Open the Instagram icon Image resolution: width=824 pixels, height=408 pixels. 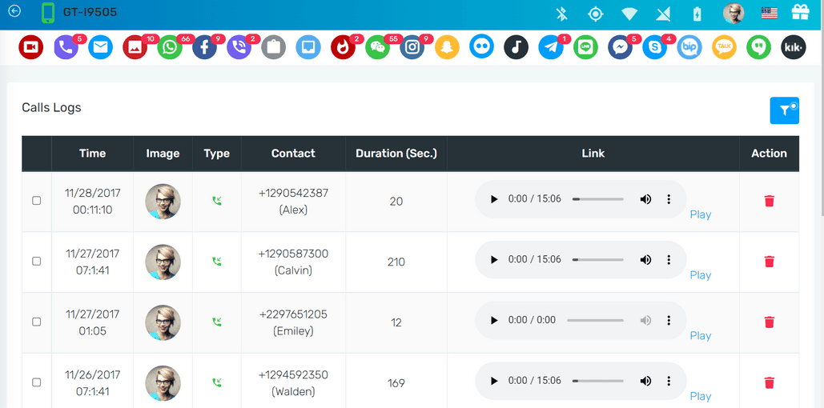[x=412, y=47]
